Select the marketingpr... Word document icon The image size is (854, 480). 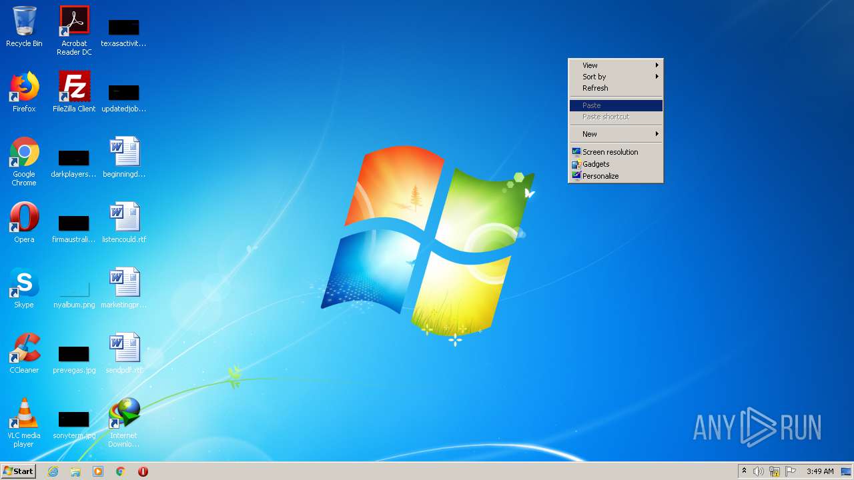click(x=124, y=288)
